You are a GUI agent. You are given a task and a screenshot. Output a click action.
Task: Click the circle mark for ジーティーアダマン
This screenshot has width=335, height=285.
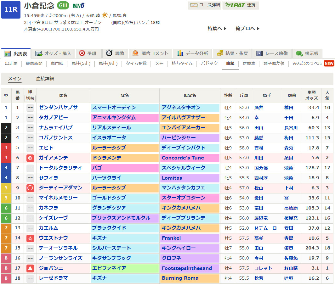pos(30,188)
